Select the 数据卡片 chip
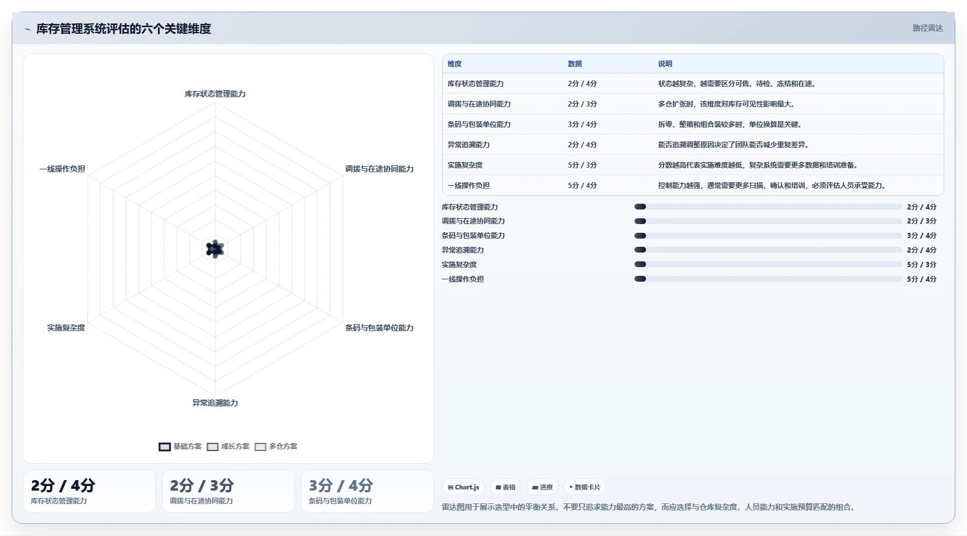Image resolution: width=967 pixels, height=536 pixels. coord(585,487)
